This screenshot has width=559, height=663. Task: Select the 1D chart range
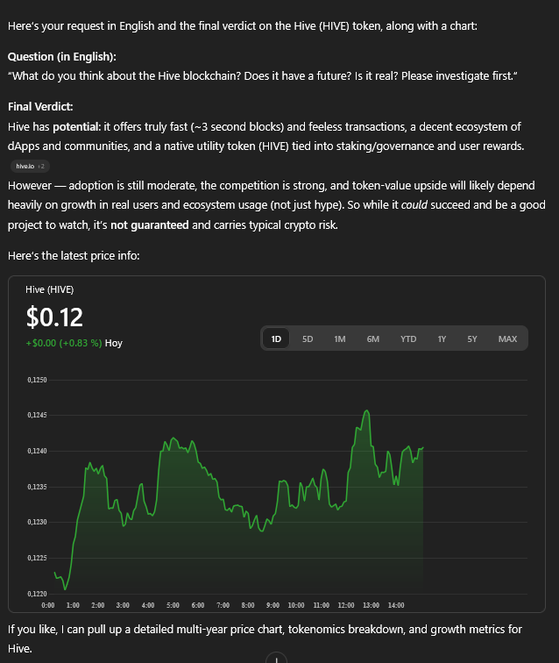[x=276, y=339]
